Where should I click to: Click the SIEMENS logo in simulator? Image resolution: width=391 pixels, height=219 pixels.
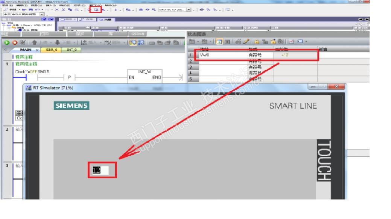(x=72, y=106)
